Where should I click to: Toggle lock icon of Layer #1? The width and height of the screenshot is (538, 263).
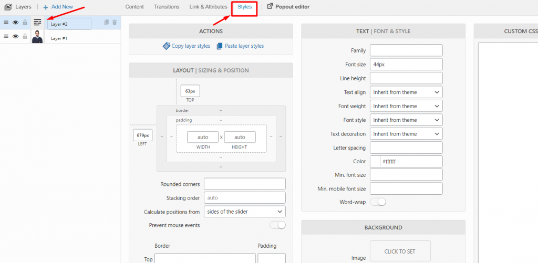25,36
